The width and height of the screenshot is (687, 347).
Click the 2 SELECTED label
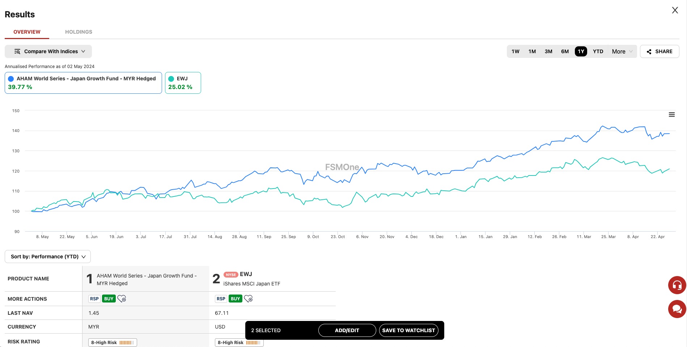click(x=266, y=330)
